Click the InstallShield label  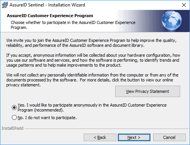(13, 128)
